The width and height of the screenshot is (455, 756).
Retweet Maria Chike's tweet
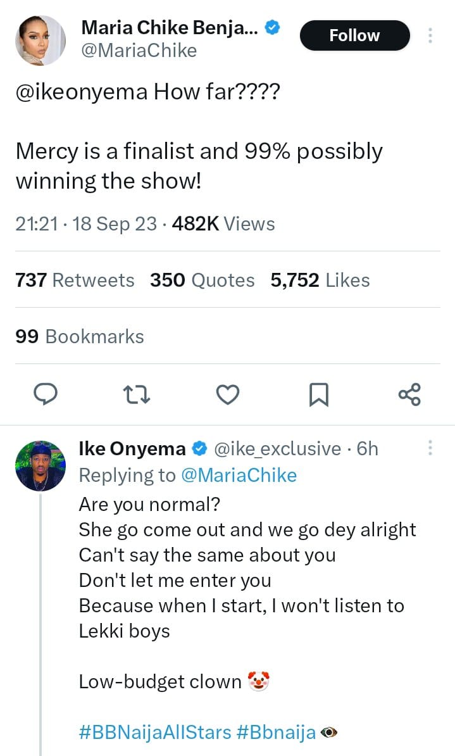click(136, 394)
